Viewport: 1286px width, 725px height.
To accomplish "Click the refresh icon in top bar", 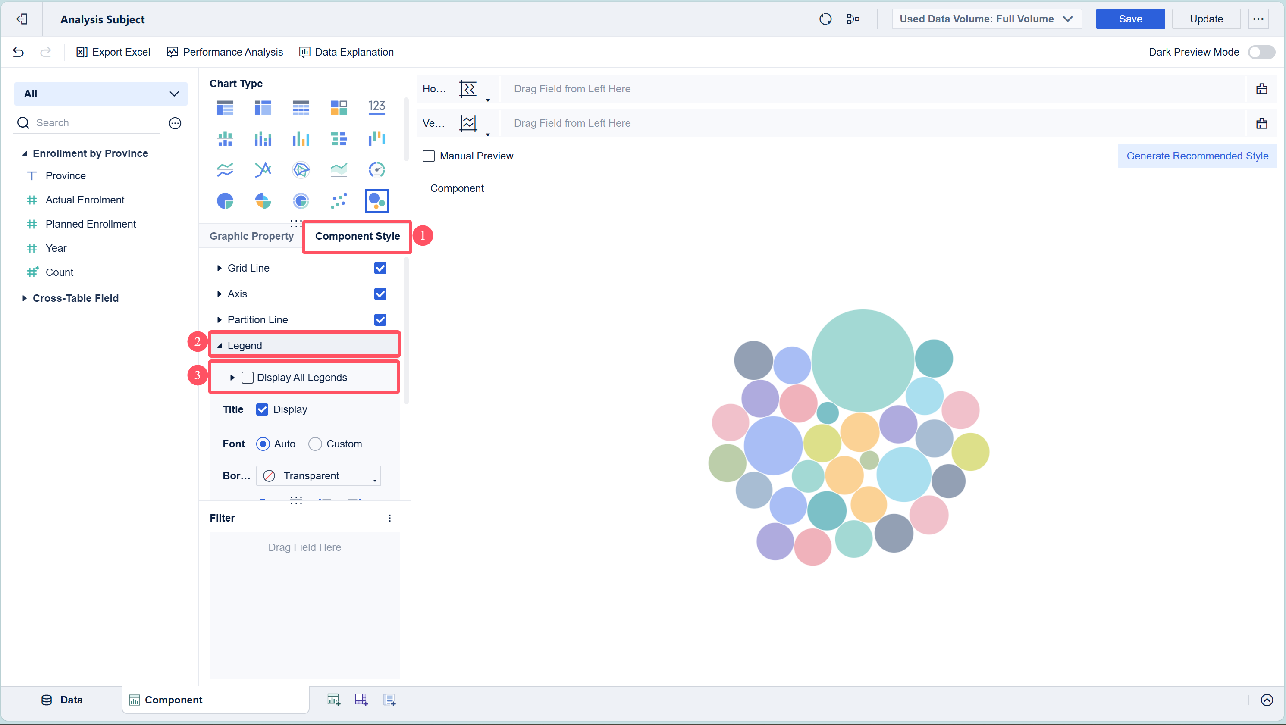I will point(825,19).
